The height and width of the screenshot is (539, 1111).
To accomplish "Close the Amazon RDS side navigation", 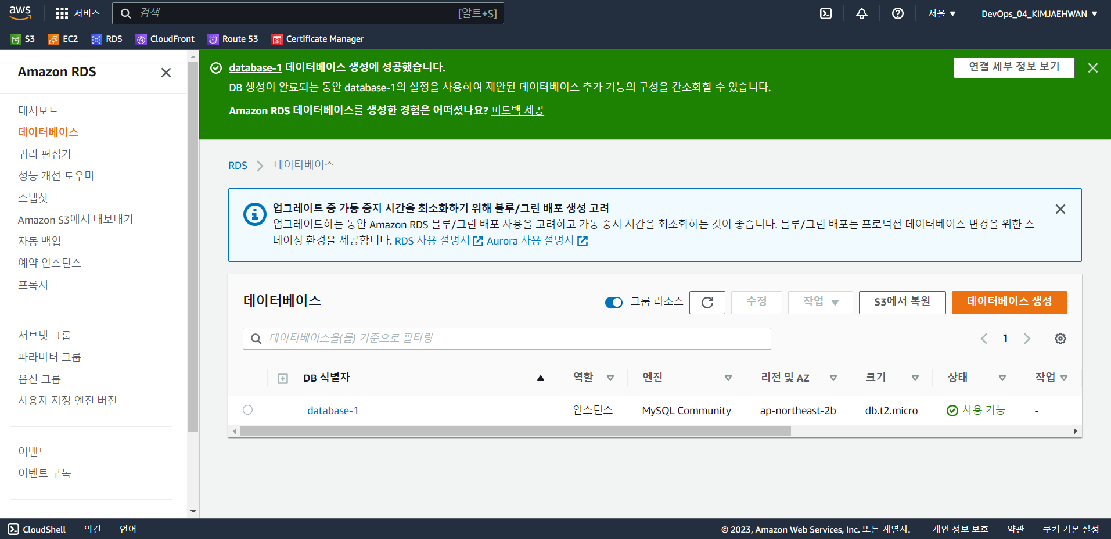I will pos(166,73).
